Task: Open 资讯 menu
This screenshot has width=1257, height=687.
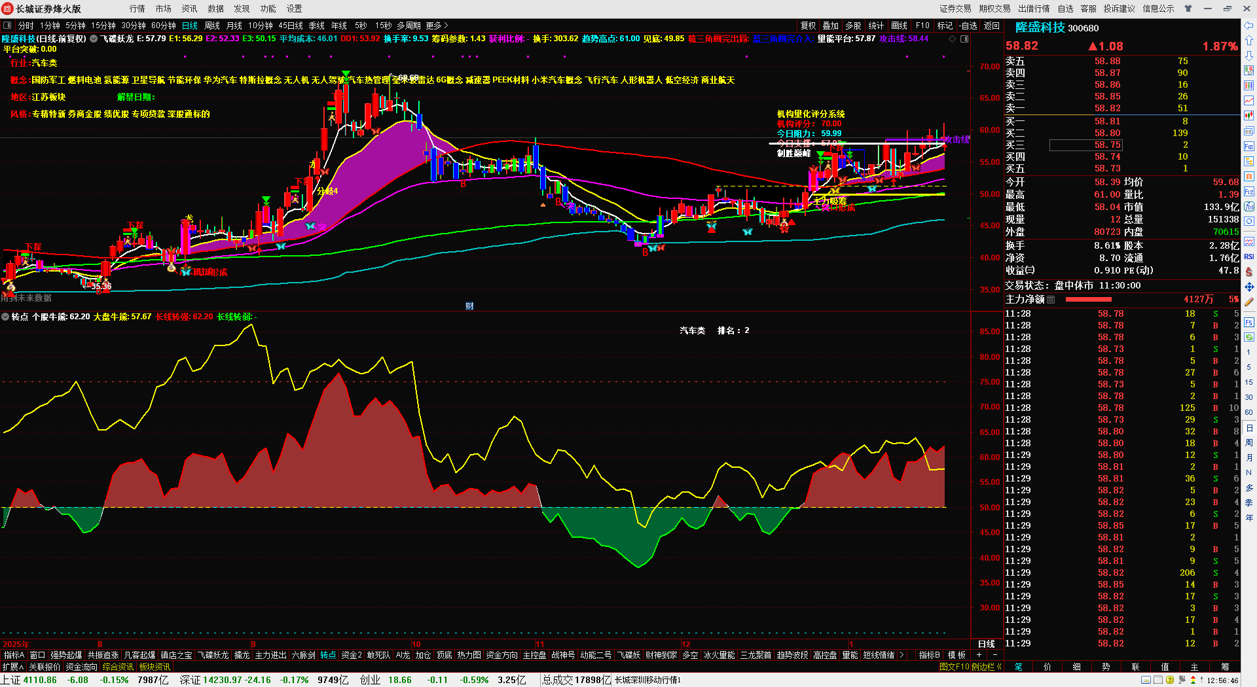Action: [190, 9]
